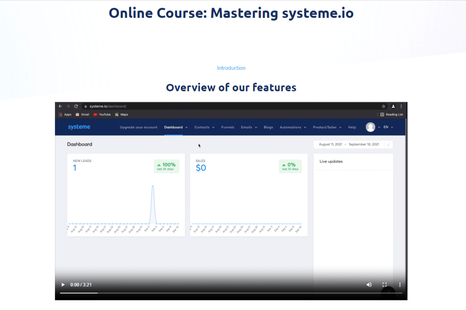Enter fullscreen via the video fullscreen icon
Viewport: 466px width, 310px height.
[384, 285]
